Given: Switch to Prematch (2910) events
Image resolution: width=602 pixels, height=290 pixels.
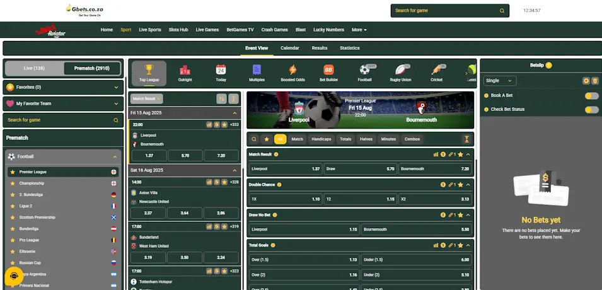Looking at the screenshot, I should pyautogui.click(x=92, y=68).
